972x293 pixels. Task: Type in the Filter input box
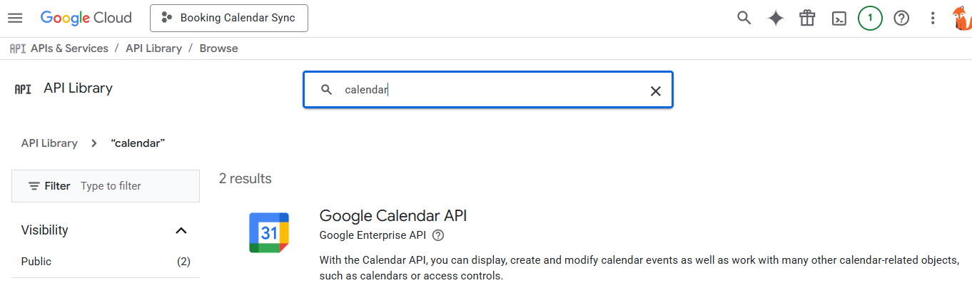tap(136, 186)
